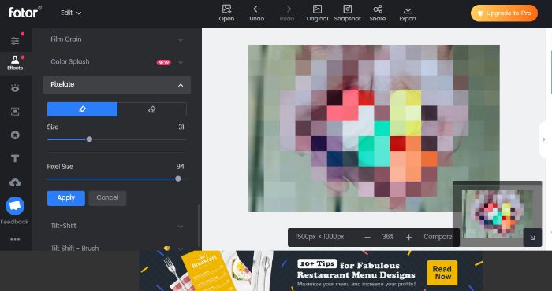Expand the Film Grain effect

coord(117,39)
